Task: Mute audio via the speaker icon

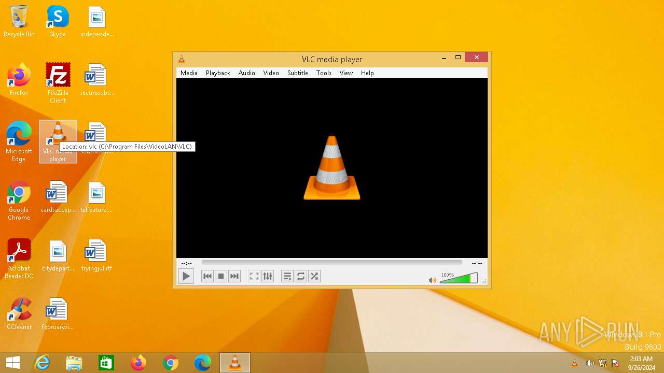Action: [x=432, y=280]
